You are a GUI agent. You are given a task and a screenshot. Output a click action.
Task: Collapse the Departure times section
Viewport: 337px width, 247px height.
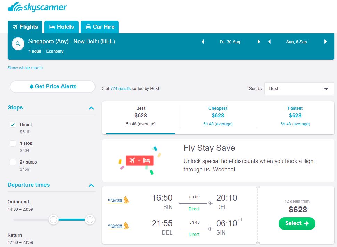coord(91,185)
